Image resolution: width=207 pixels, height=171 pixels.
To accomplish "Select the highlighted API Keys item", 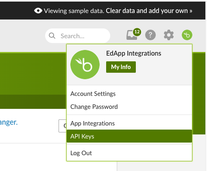I will point(129,136).
